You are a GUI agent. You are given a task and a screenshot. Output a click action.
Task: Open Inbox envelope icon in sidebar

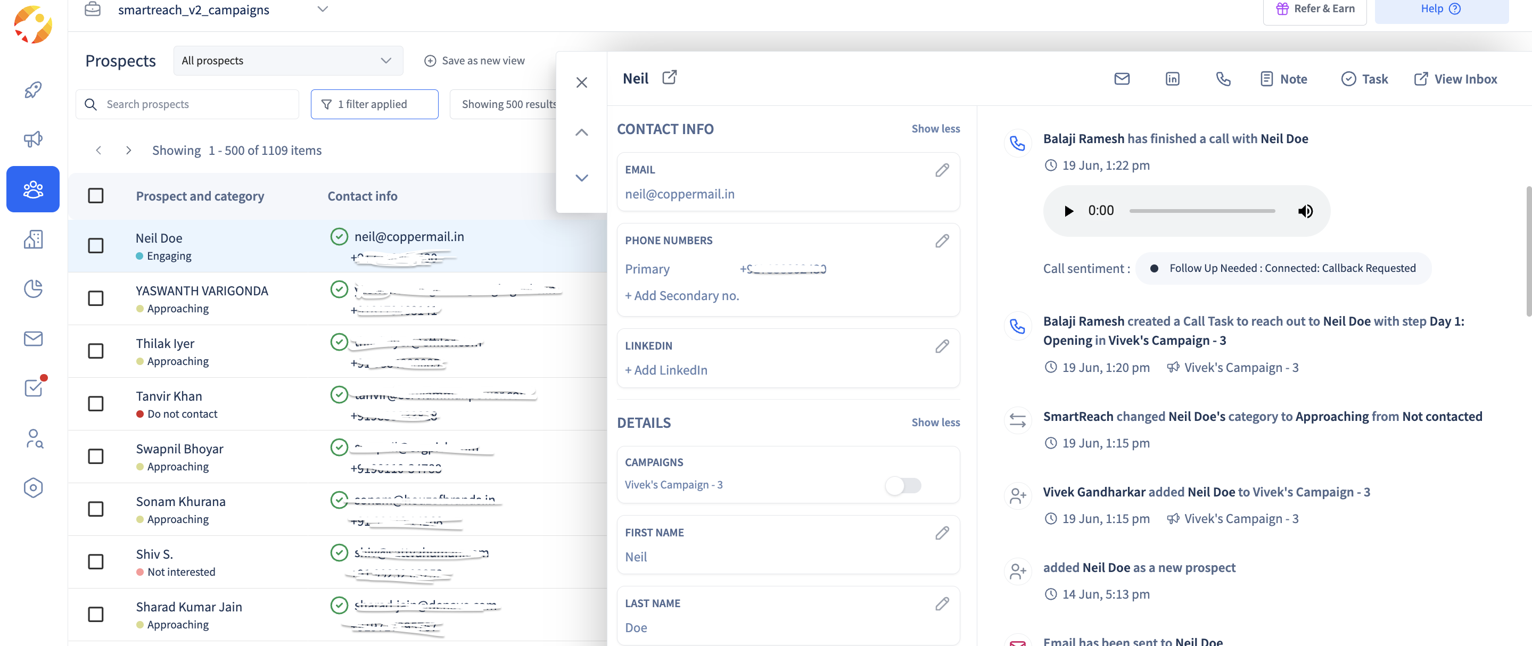[x=32, y=338]
